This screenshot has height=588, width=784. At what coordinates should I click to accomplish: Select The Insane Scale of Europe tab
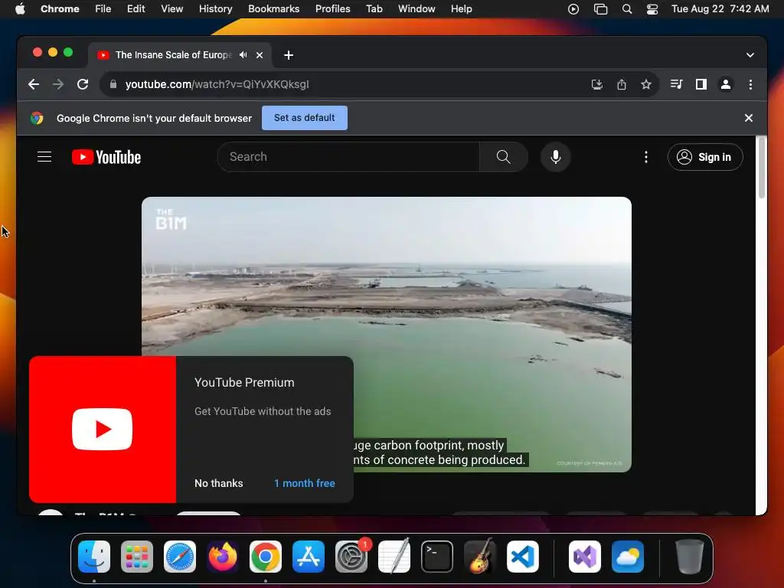[x=173, y=55]
